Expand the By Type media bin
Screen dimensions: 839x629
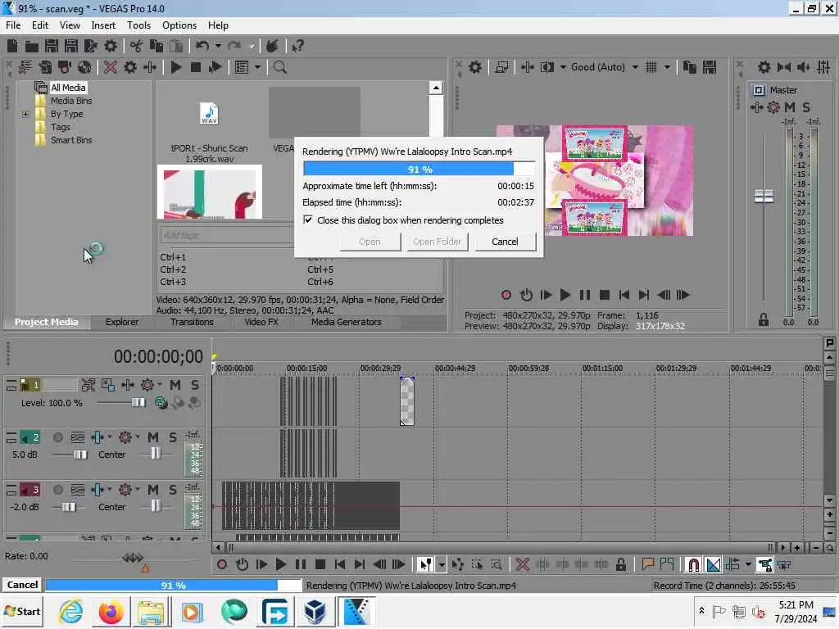25,114
